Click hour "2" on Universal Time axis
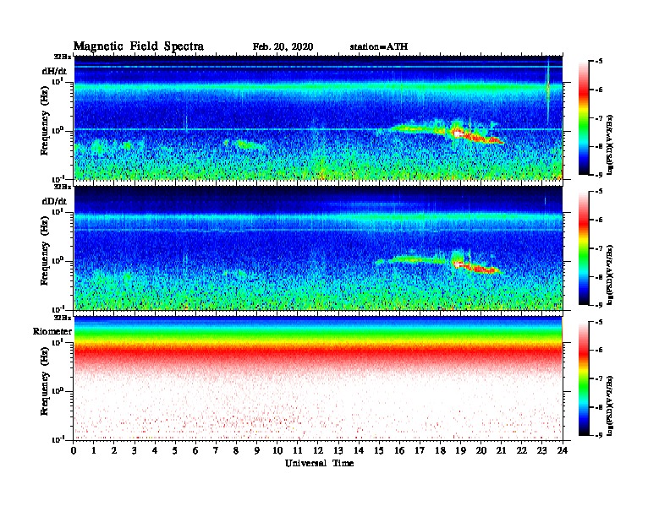This screenshot has height=517, width=670. point(114,450)
